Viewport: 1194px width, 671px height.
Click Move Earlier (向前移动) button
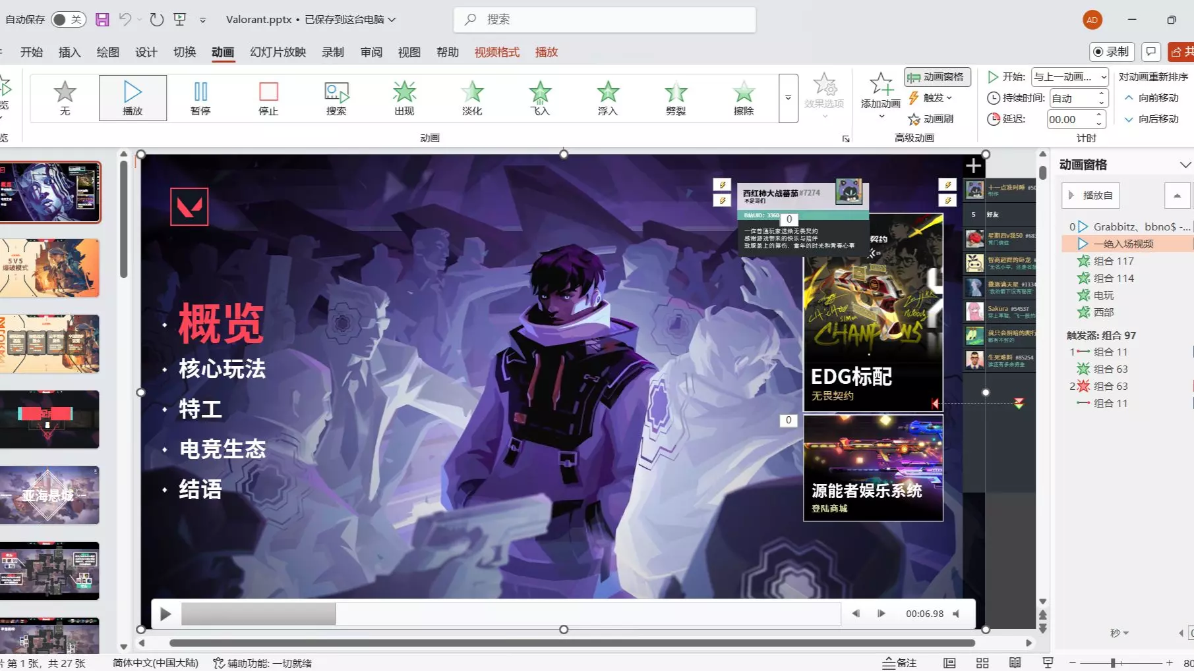tap(1151, 98)
